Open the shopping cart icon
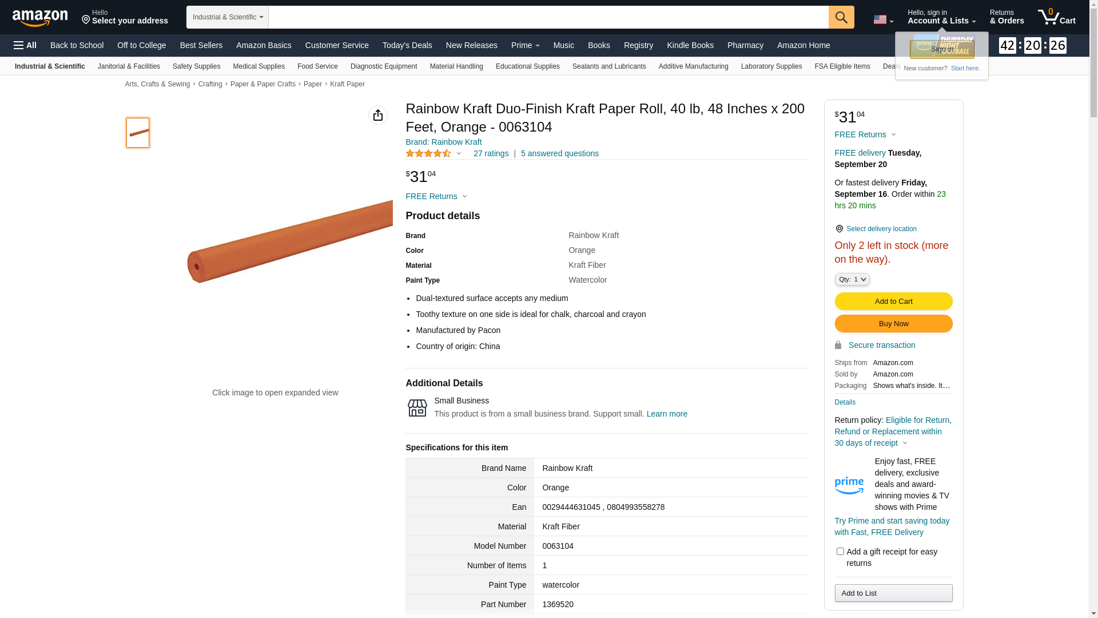 pos(1056,17)
